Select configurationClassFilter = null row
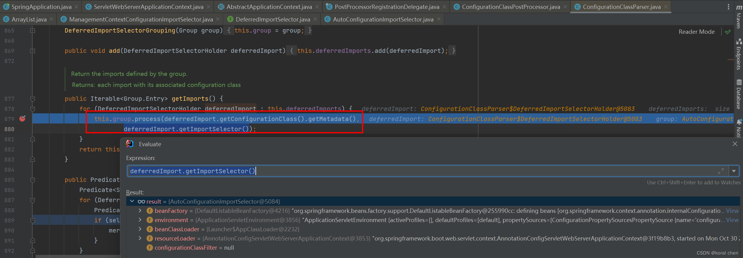The image size is (743, 258). tap(433, 248)
